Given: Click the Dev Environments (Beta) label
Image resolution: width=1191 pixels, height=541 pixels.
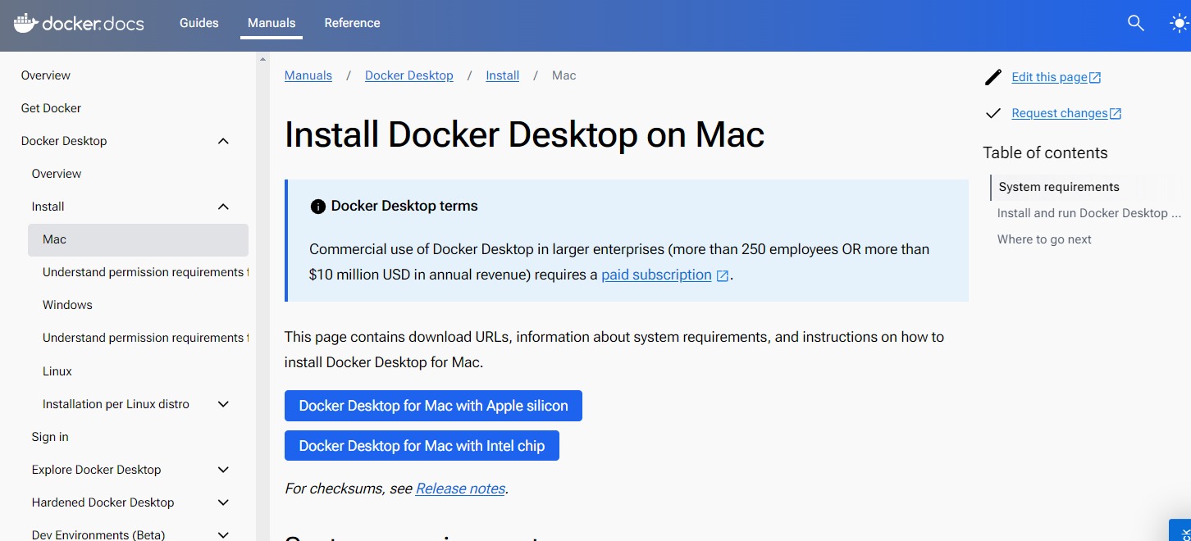Looking at the screenshot, I should [x=98, y=534].
